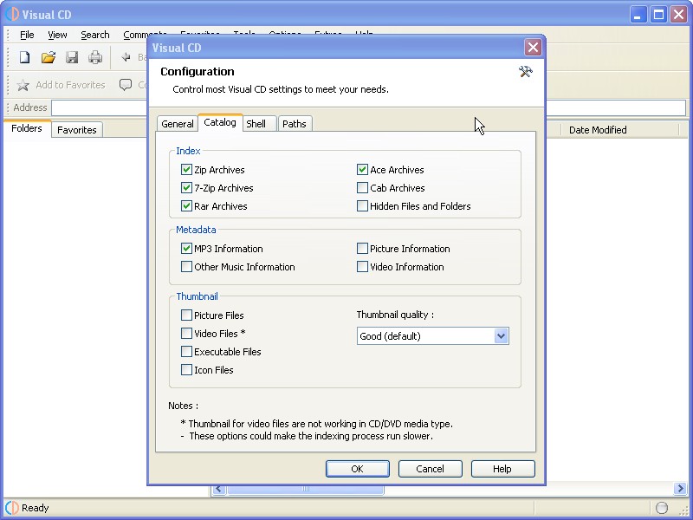The width and height of the screenshot is (693, 520).
Task: Check Picture Files thumbnail option
Action: (186, 315)
